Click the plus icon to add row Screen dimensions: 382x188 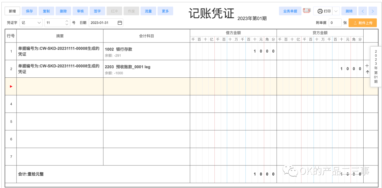(x=367, y=65)
